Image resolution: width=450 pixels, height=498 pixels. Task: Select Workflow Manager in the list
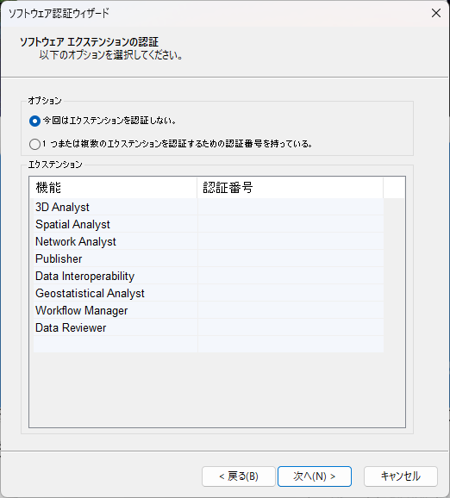point(208,310)
